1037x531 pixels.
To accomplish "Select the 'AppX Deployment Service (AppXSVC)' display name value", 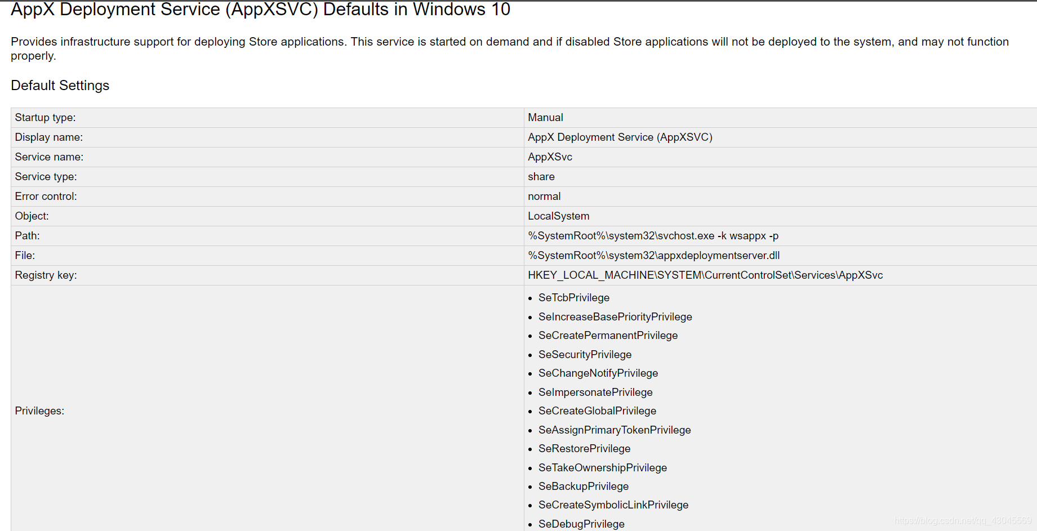I will pyautogui.click(x=620, y=137).
